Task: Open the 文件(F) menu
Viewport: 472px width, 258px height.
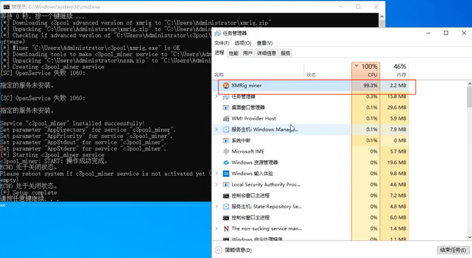Action: [x=222, y=43]
